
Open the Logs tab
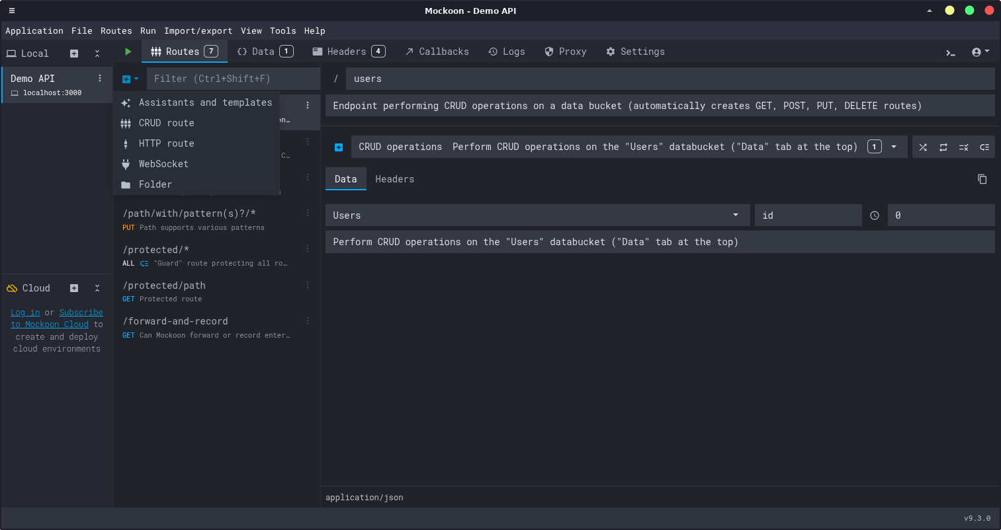tap(507, 52)
